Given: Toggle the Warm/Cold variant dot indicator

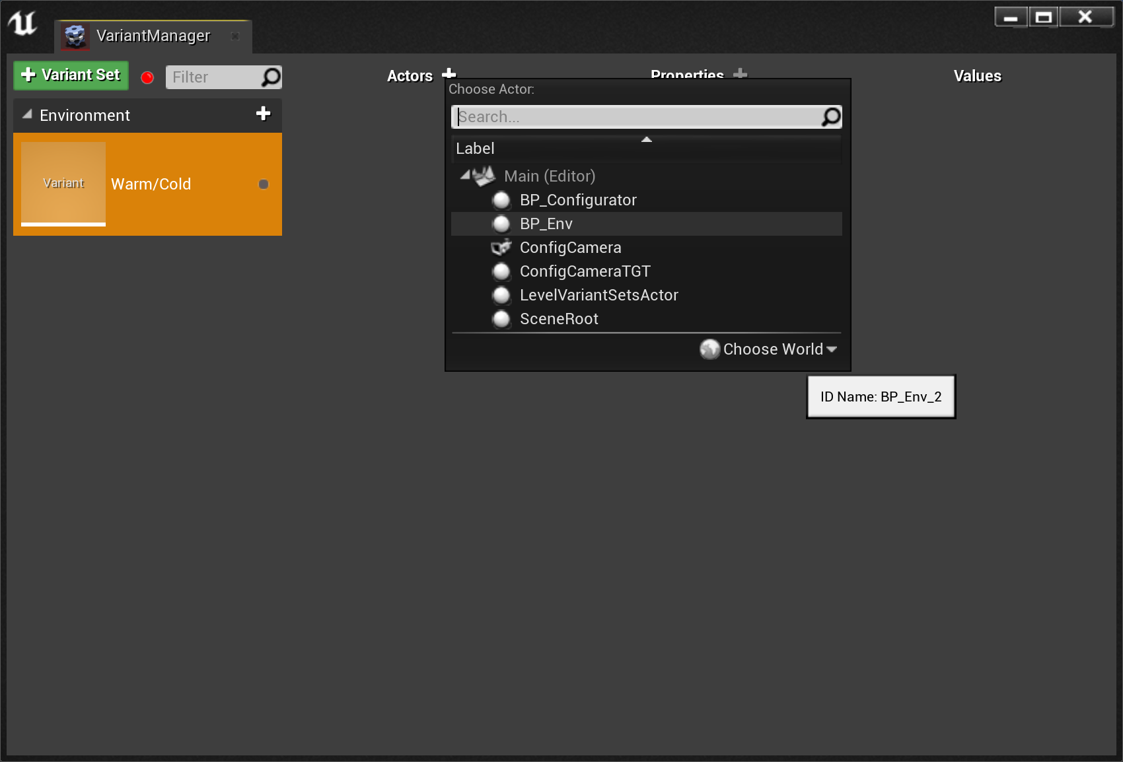Looking at the screenshot, I should pyautogui.click(x=264, y=184).
